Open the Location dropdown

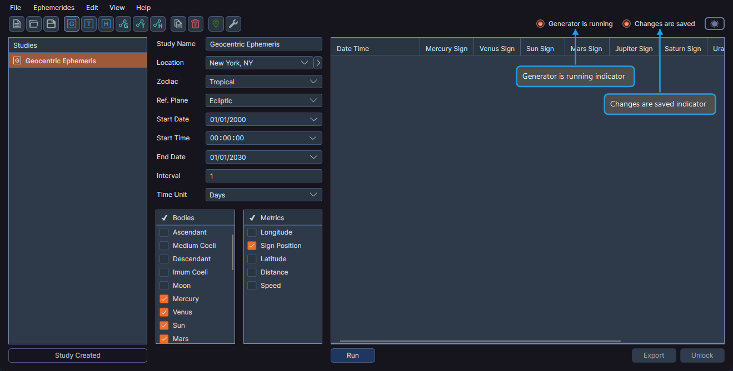pyautogui.click(x=258, y=63)
